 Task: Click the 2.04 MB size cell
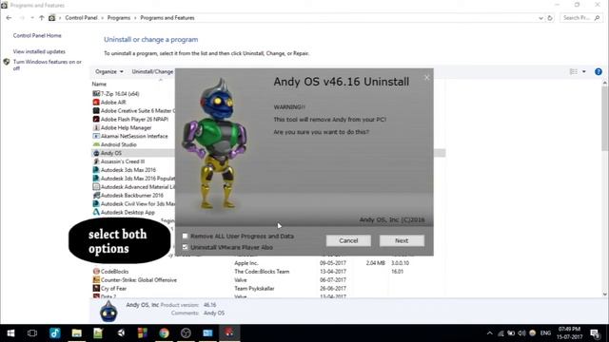click(x=375, y=263)
